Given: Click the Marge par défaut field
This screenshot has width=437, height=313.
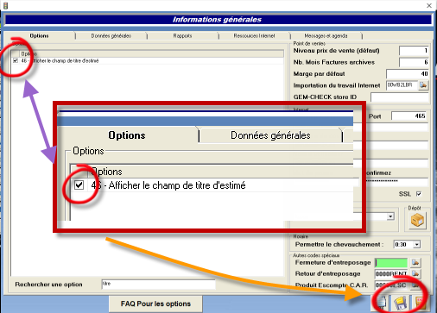Looking at the screenshot, I should [408, 74].
